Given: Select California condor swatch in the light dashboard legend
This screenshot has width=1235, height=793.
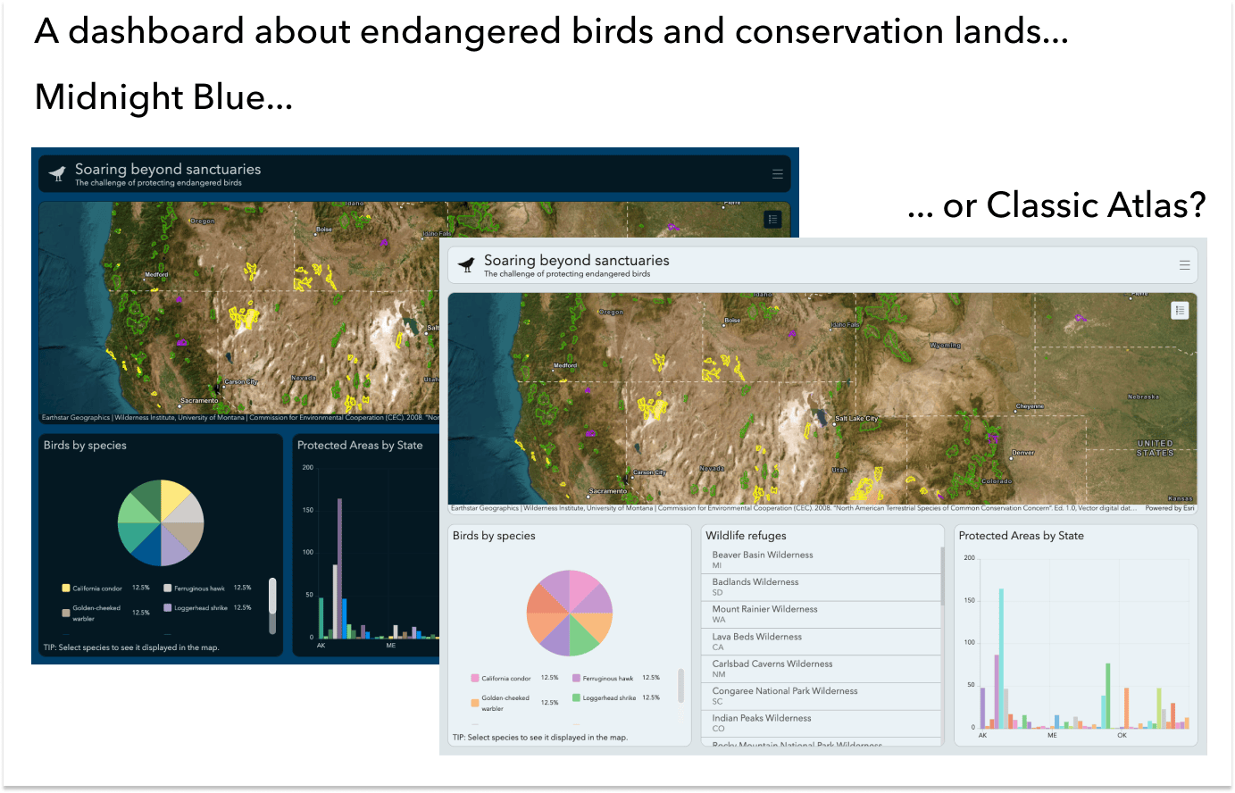Looking at the screenshot, I should click(475, 679).
